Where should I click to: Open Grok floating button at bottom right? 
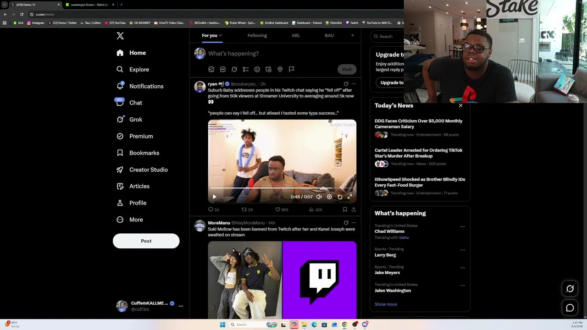click(x=570, y=289)
